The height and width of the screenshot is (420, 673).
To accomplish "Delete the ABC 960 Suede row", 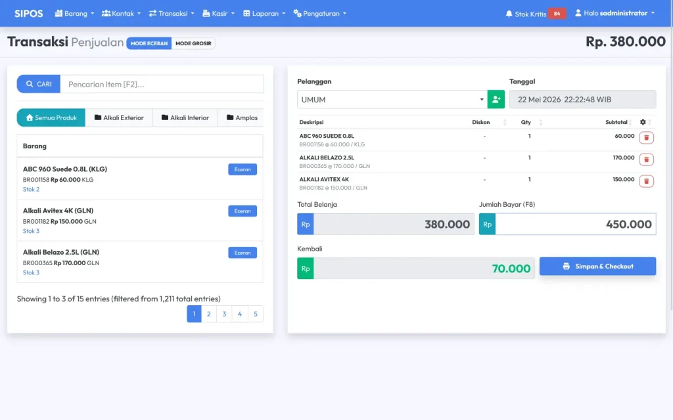I will [x=646, y=138].
